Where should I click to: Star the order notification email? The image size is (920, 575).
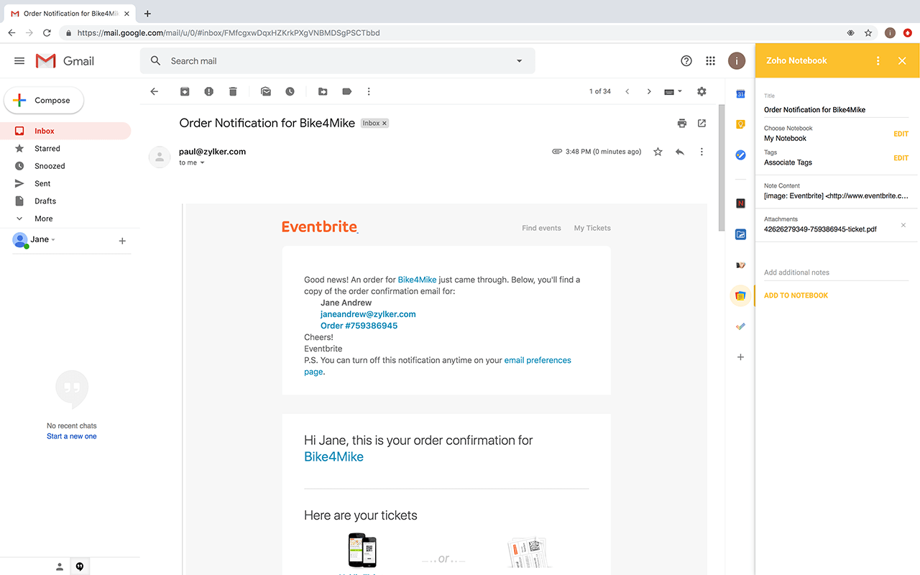(x=658, y=152)
